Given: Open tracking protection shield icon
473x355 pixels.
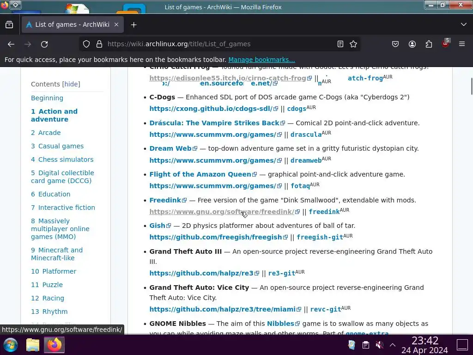Looking at the screenshot, I should [86, 44].
